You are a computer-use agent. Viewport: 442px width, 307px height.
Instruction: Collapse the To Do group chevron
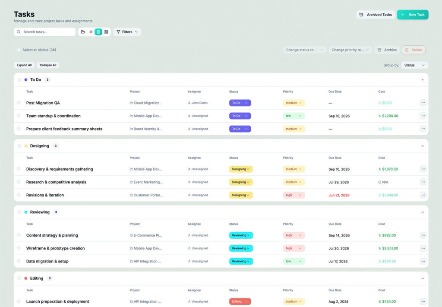423,80
